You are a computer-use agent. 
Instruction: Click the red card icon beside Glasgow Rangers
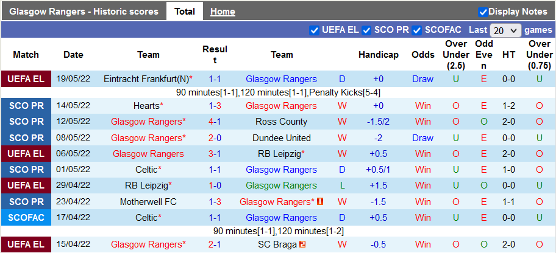(x=320, y=202)
